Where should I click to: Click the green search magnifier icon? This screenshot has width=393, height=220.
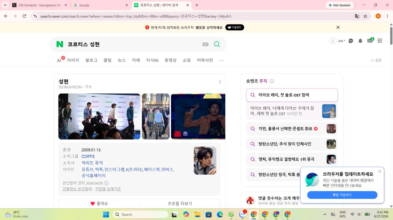(217, 44)
